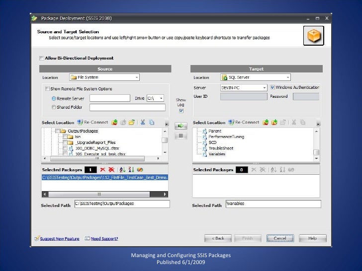Open the Suggest New Feature link

click(x=60, y=239)
